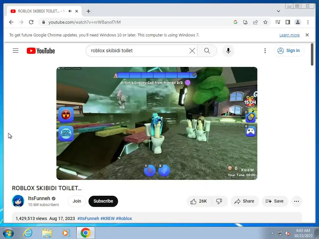Open the YouTube hamburger guide menu

(x=16, y=51)
